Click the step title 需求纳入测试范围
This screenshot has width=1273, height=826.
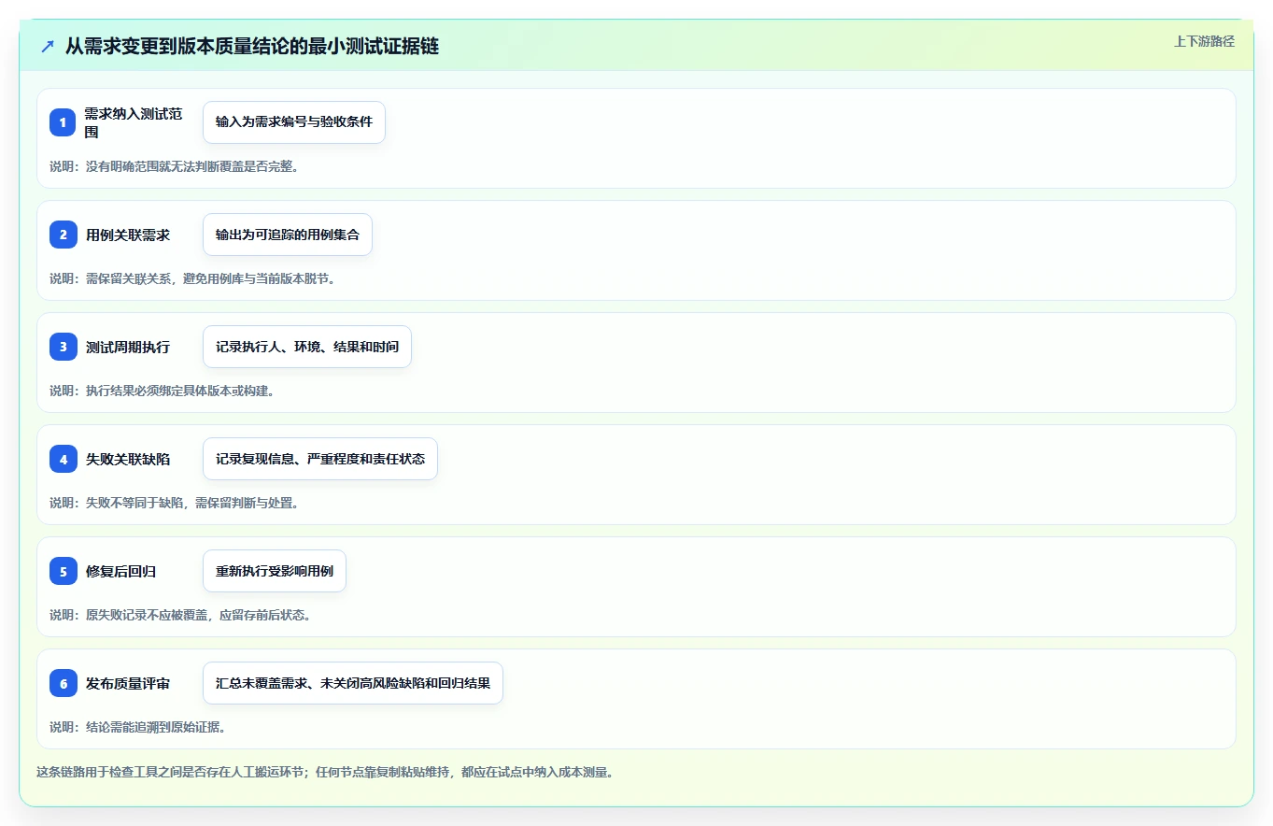134,122
